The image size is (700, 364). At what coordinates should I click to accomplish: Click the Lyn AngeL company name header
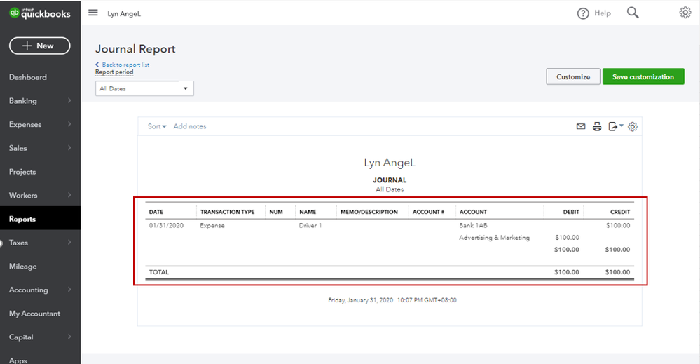tap(124, 14)
